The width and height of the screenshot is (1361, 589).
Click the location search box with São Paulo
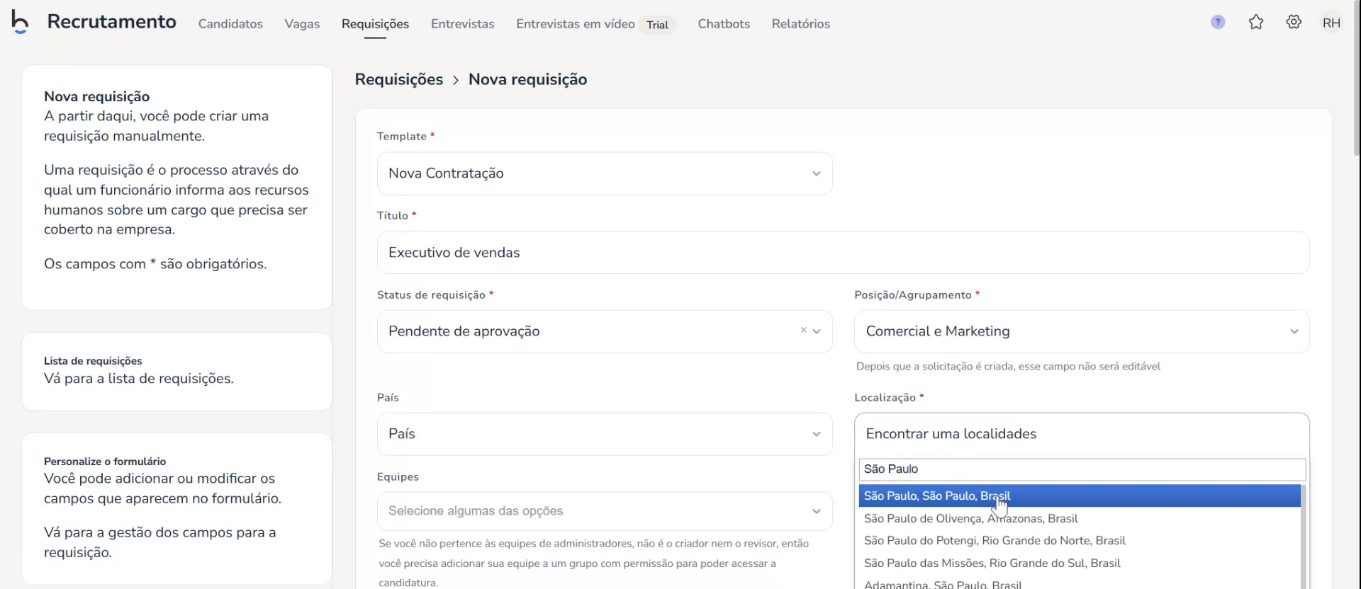pos(1082,469)
